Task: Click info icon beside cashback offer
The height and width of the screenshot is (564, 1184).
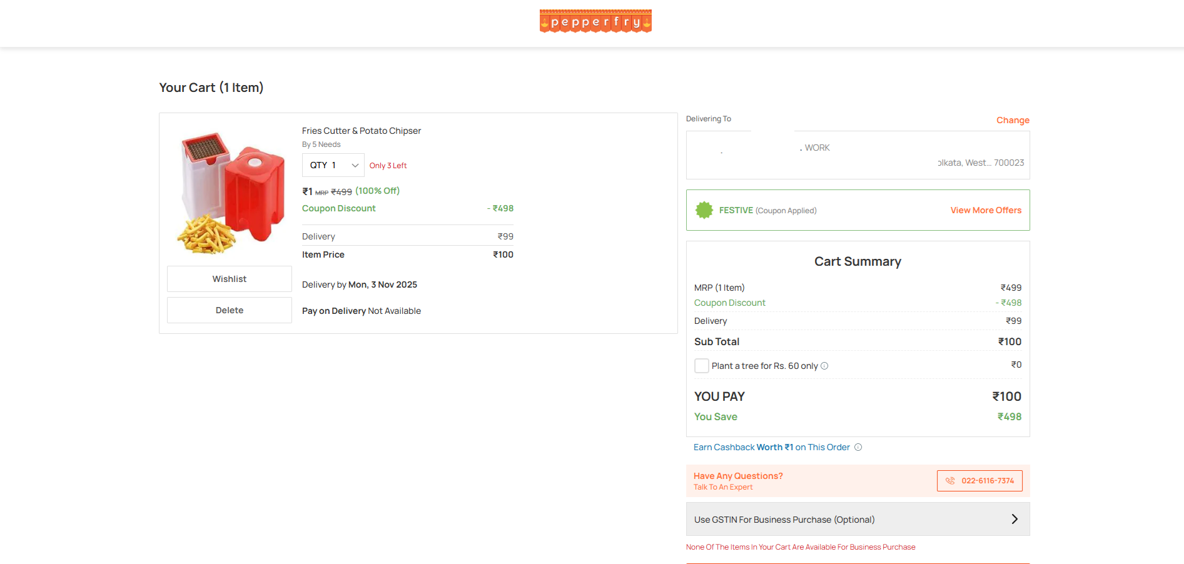Action: coord(858,447)
